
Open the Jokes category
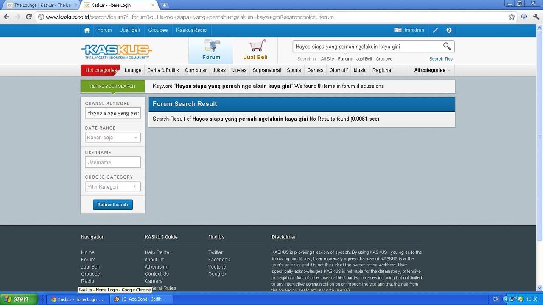(x=219, y=70)
